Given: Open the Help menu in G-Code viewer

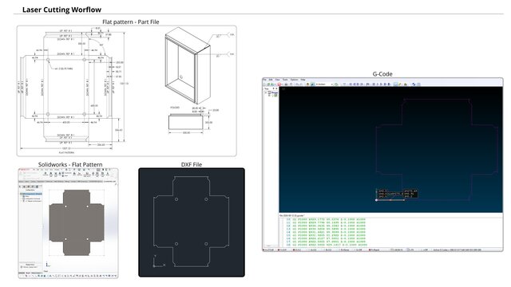Looking at the screenshot, I should tap(303, 80).
